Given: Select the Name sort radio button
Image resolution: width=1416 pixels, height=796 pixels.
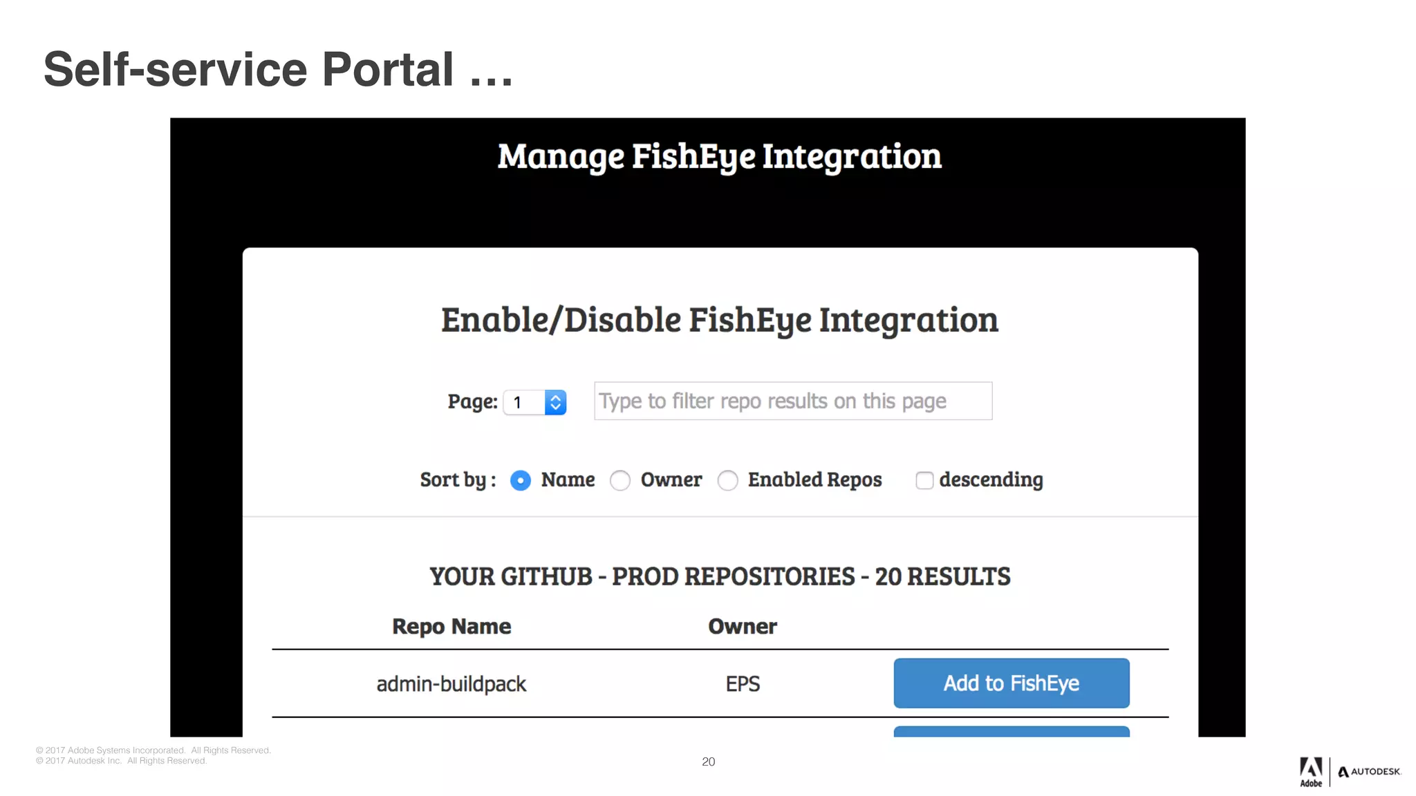Looking at the screenshot, I should [x=521, y=480].
